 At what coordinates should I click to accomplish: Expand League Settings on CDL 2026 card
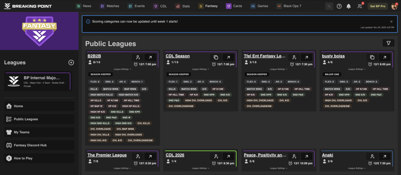(200, 168)
